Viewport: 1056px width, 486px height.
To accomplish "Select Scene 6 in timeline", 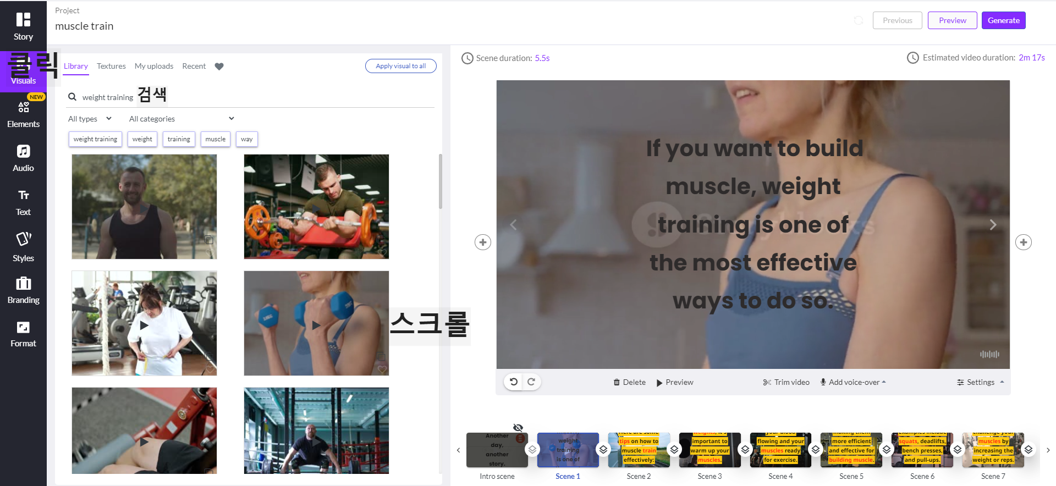I will 922,450.
